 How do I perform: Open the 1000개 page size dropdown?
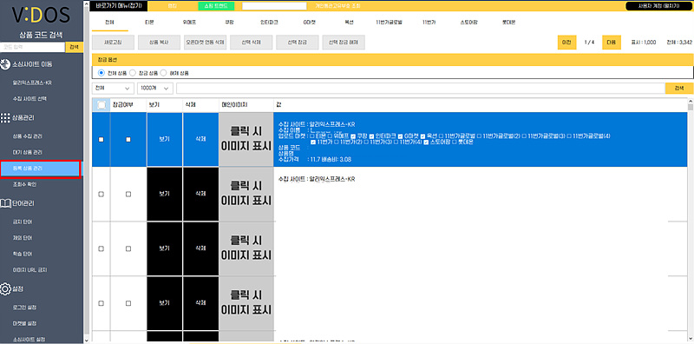coord(155,89)
